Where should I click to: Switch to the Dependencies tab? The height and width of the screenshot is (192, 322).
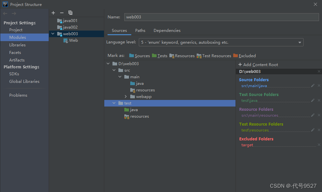[167, 31]
